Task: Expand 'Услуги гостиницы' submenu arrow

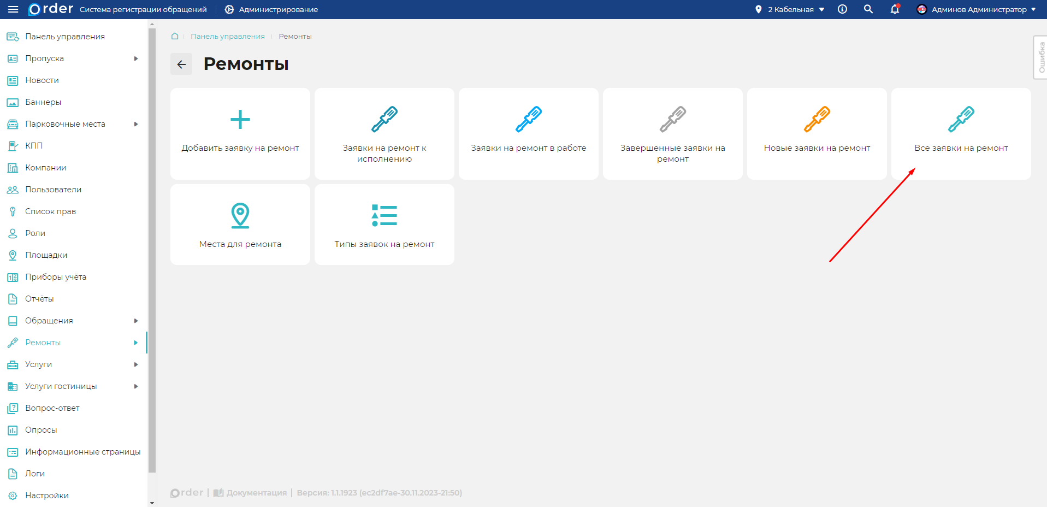Action: 136,386
